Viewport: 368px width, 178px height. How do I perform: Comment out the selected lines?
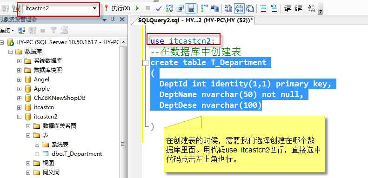(x=263, y=8)
